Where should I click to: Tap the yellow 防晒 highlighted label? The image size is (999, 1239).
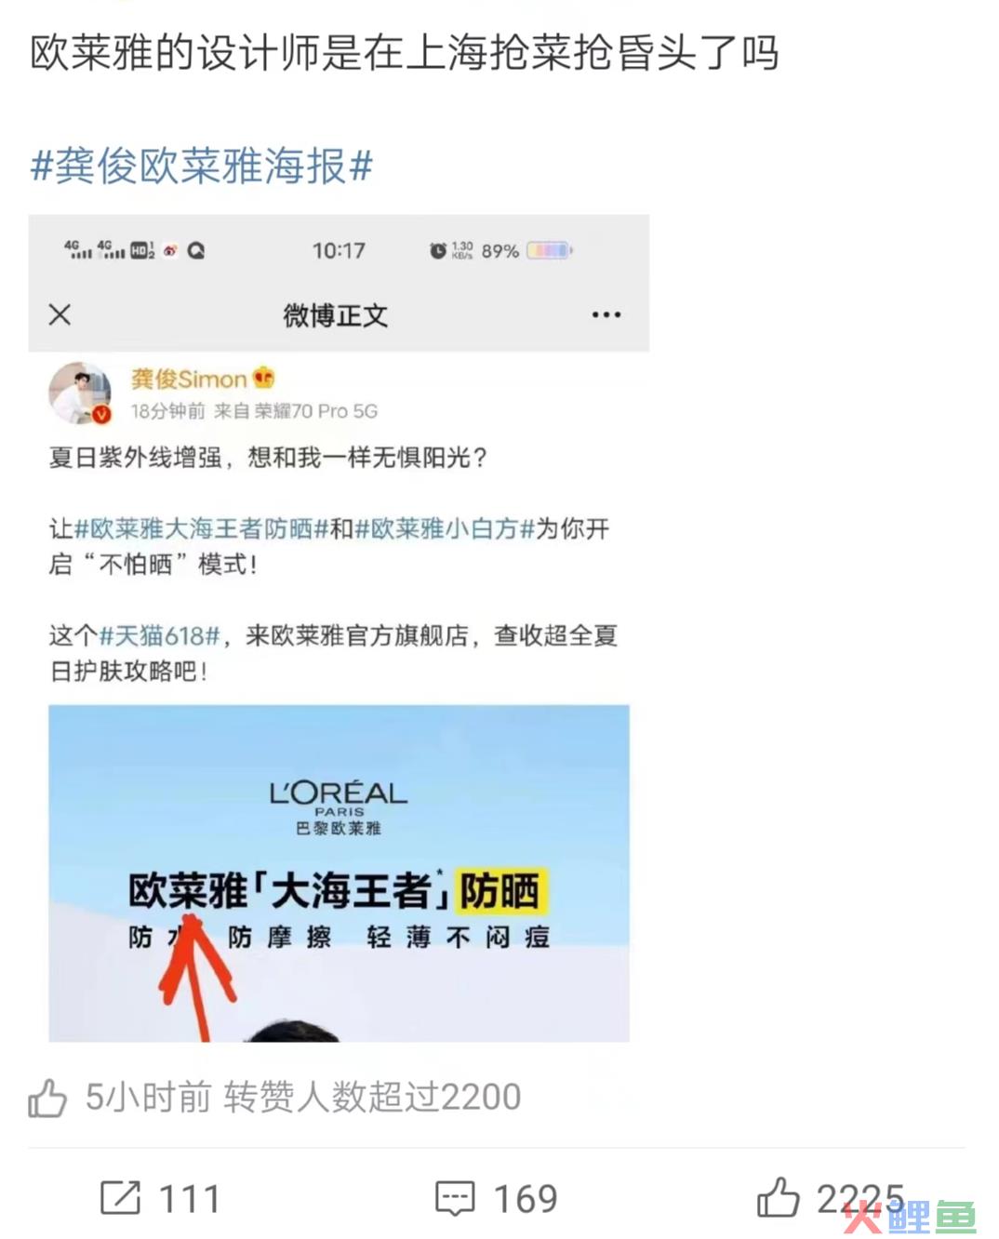pyautogui.click(x=500, y=891)
